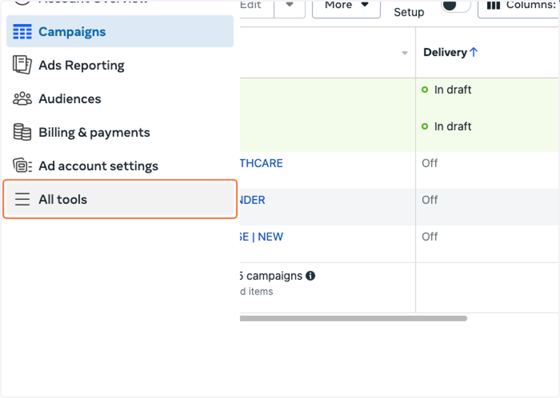Click the campaigns summary text
The width and height of the screenshot is (560, 398).
click(x=271, y=276)
